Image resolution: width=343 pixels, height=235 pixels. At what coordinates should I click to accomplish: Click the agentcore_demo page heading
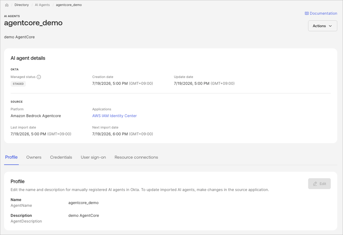[x=33, y=23]
